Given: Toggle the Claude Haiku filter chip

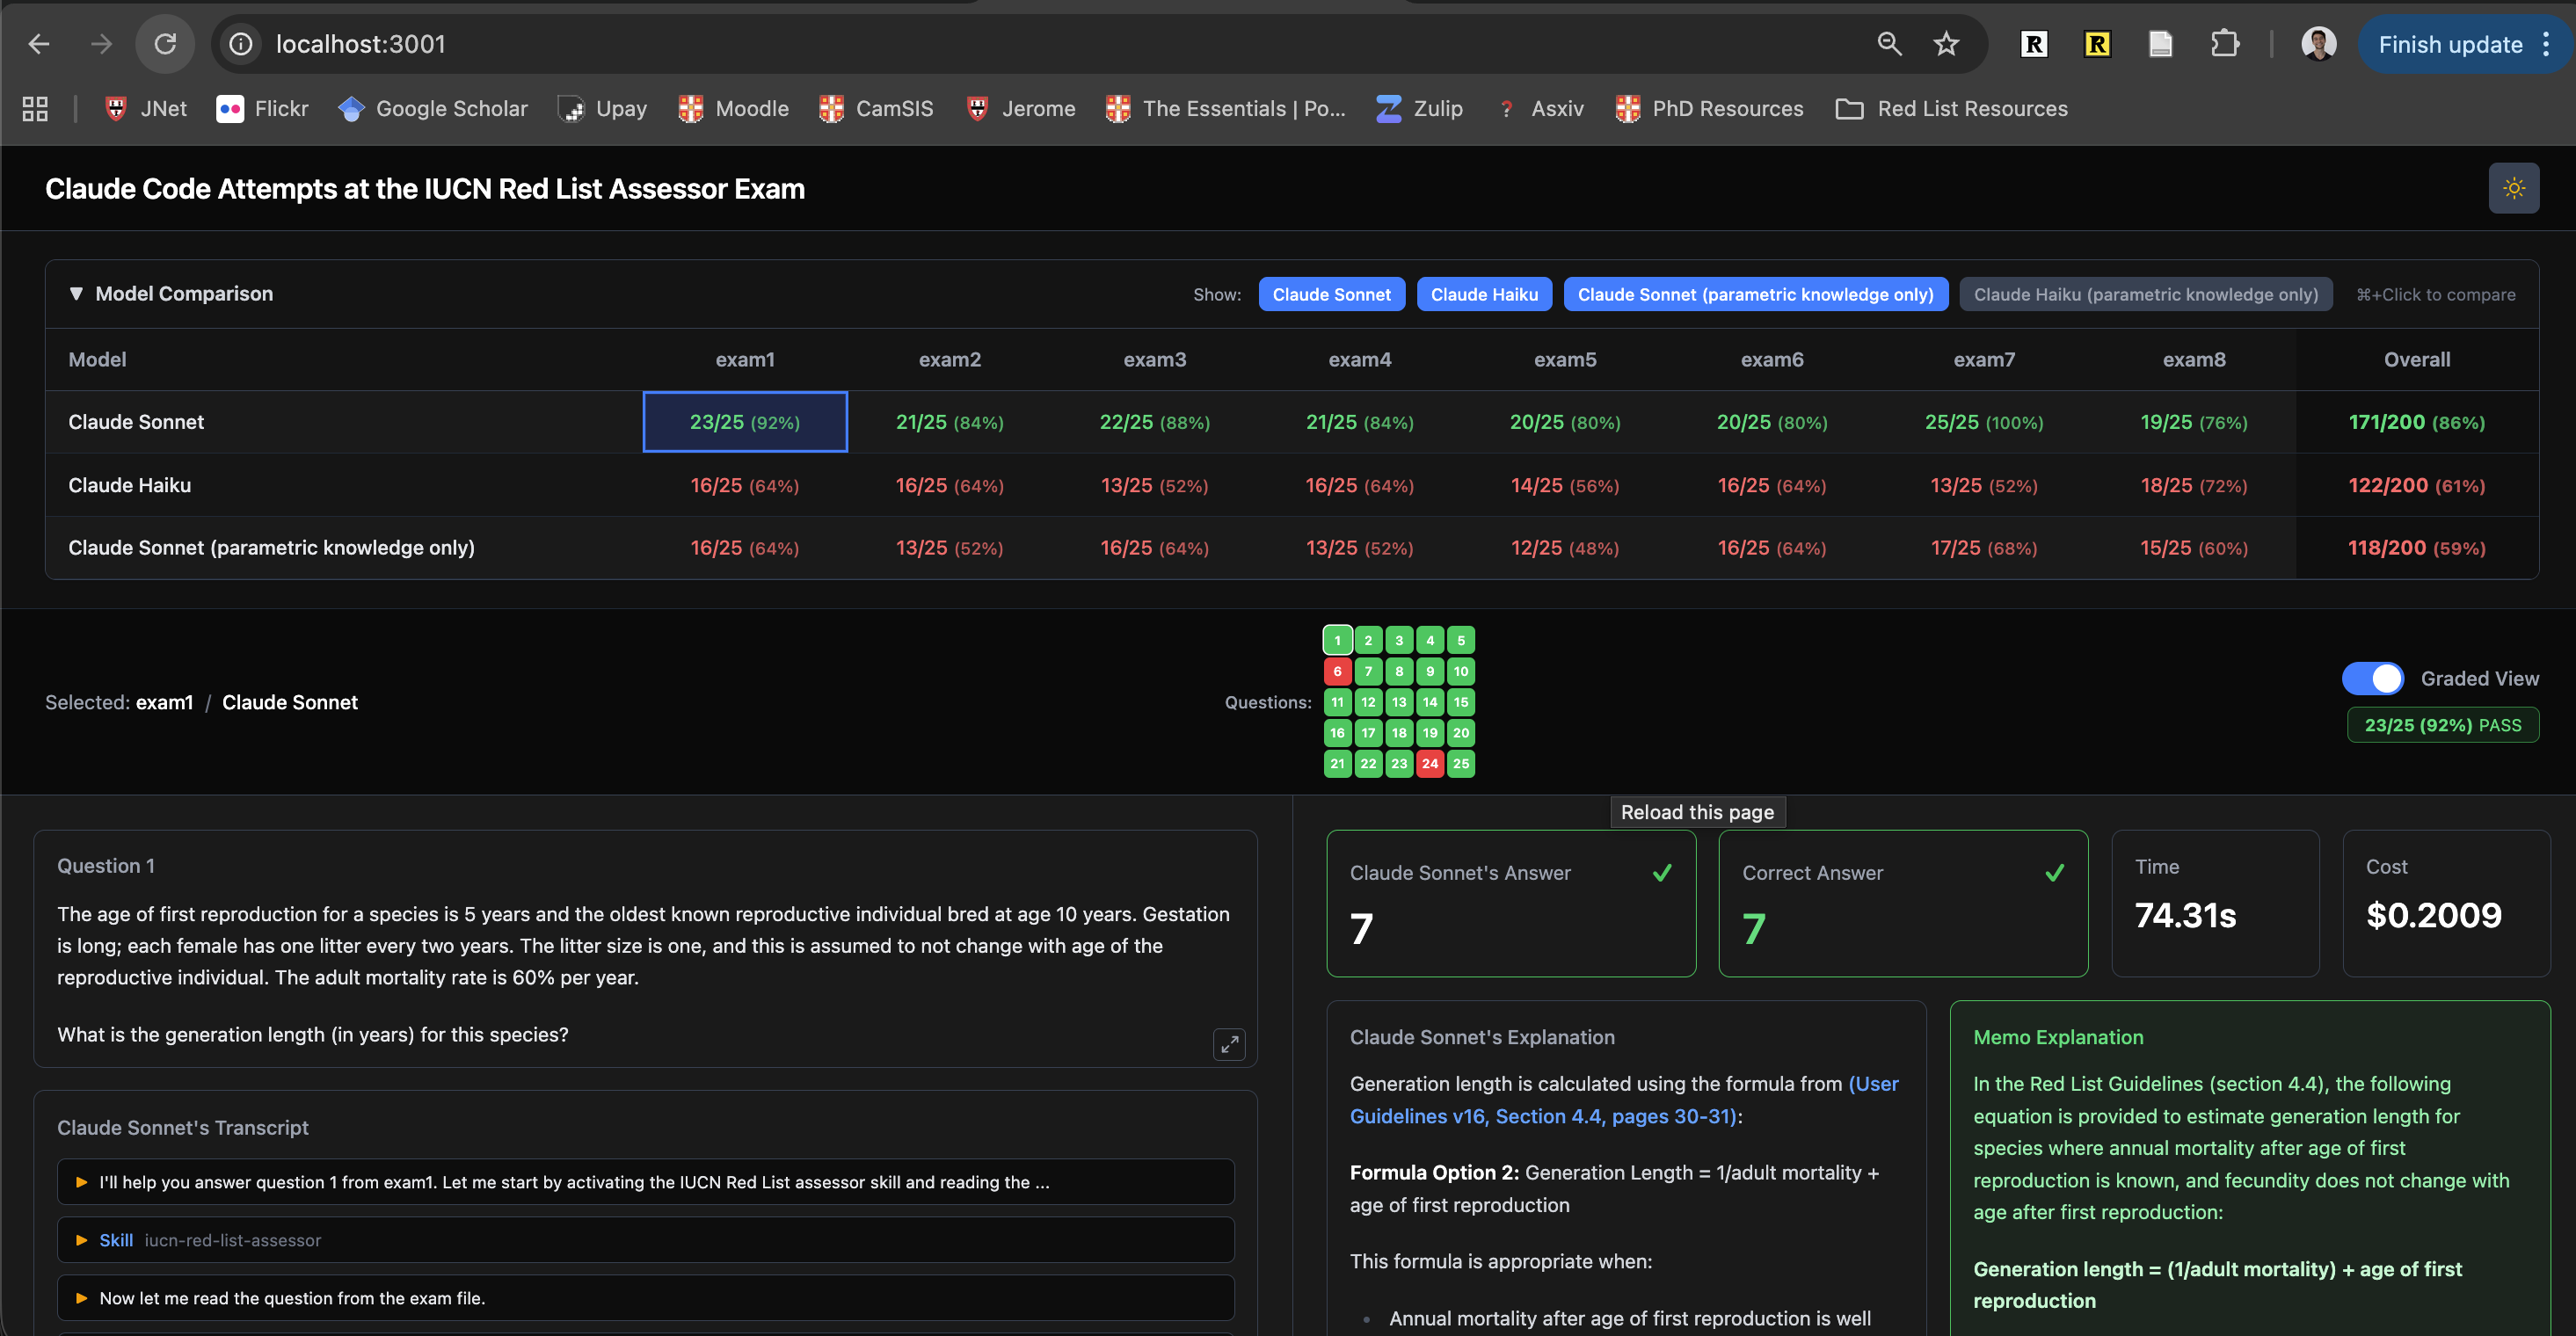Looking at the screenshot, I should [1483, 294].
